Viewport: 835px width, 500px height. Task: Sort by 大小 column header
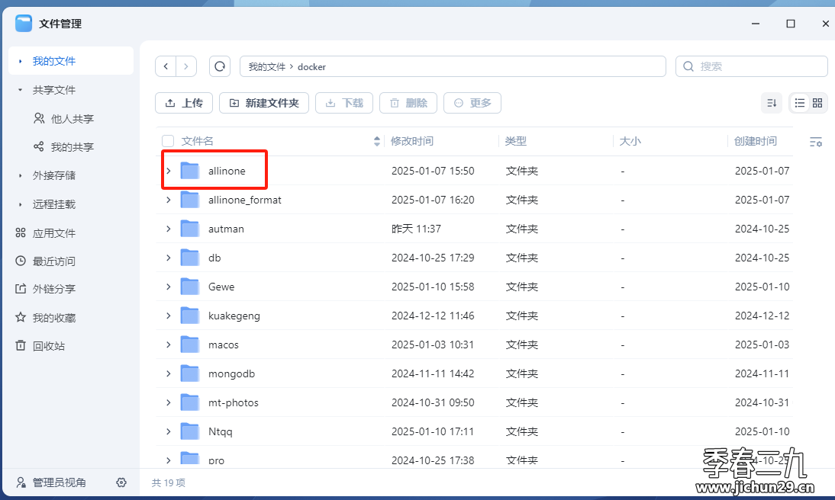tap(630, 141)
